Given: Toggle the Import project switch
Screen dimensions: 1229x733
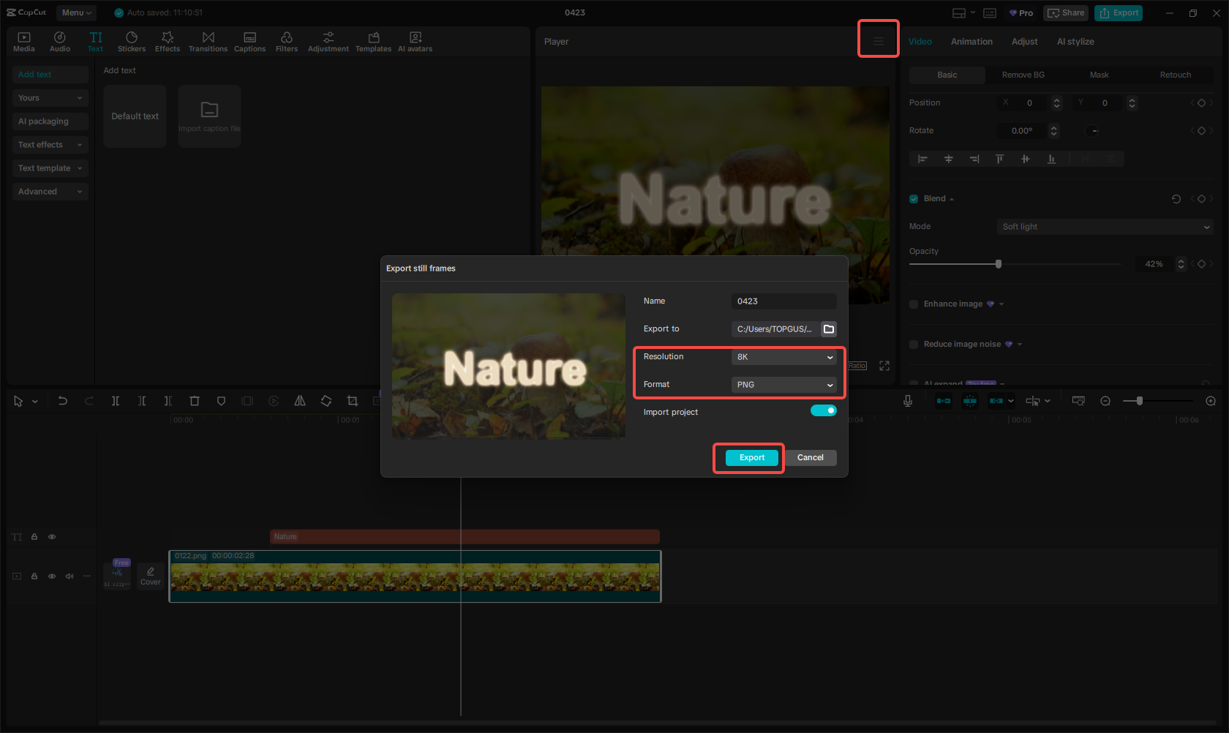Looking at the screenshot, I should 823,411.
